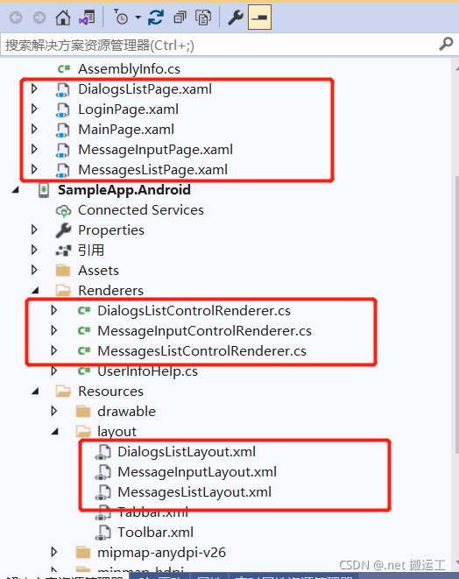
Task: Select MessageInputLayout.xml file name
Action: [197, 472]
